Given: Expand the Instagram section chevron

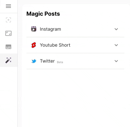Looking at the screenshot, I should tap(116, 29).
